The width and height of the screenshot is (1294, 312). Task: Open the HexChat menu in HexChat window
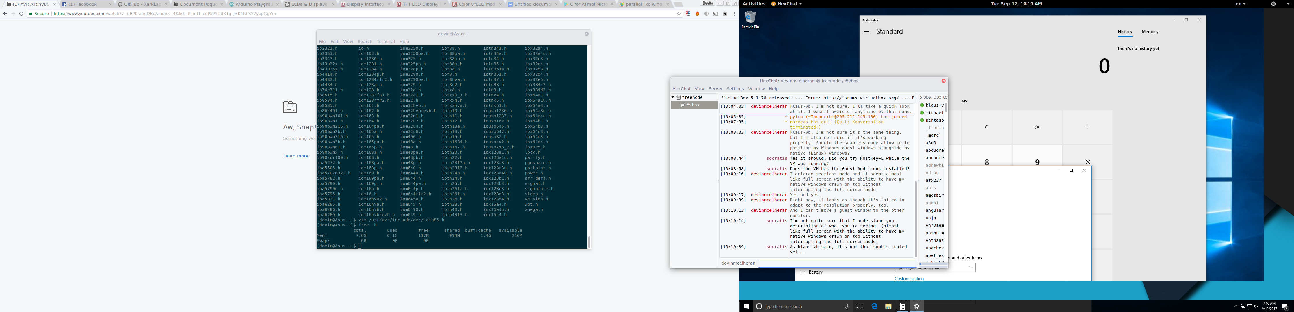pos(681,88)
